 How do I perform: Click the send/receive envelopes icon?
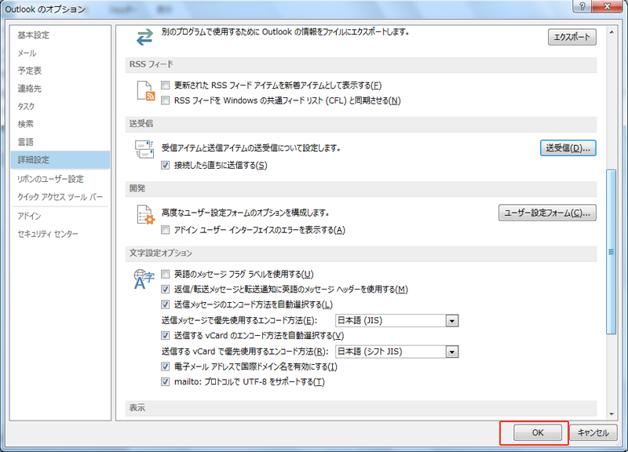tap(144, 149)
